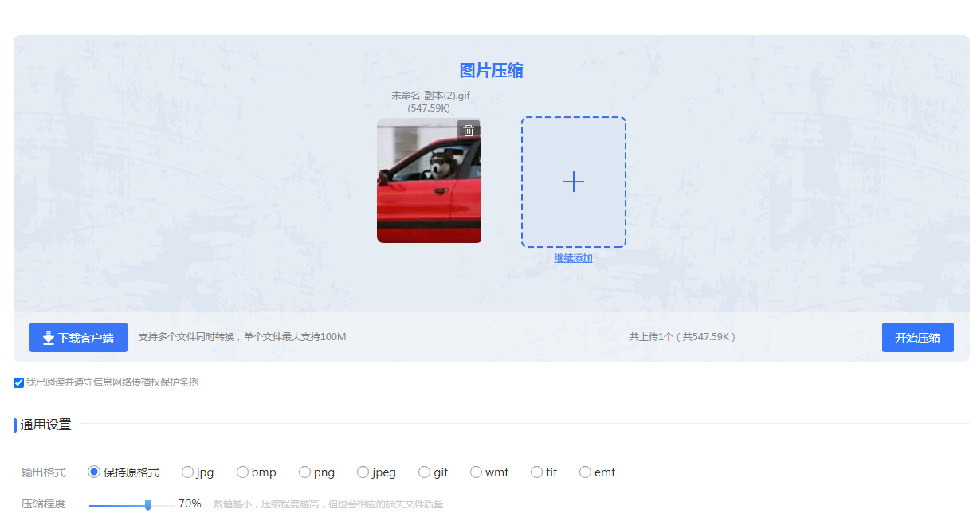
Task: Click the 通用设置 section title
Action: (x=46, y=425)
